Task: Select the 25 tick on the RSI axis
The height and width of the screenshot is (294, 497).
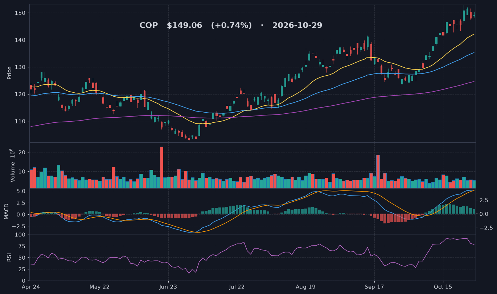Action: (x=22, y=269)
